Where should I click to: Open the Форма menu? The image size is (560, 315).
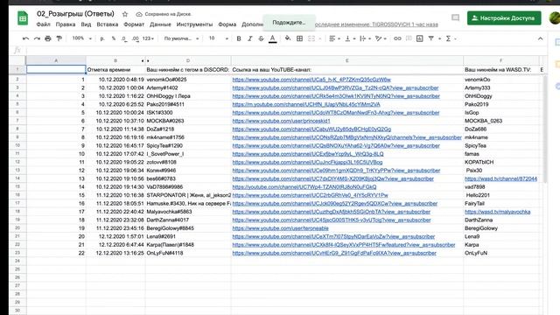[227, 24]
